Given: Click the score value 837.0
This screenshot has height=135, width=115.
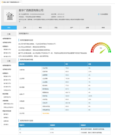Looking at the screenshot, I should [67, 89].
